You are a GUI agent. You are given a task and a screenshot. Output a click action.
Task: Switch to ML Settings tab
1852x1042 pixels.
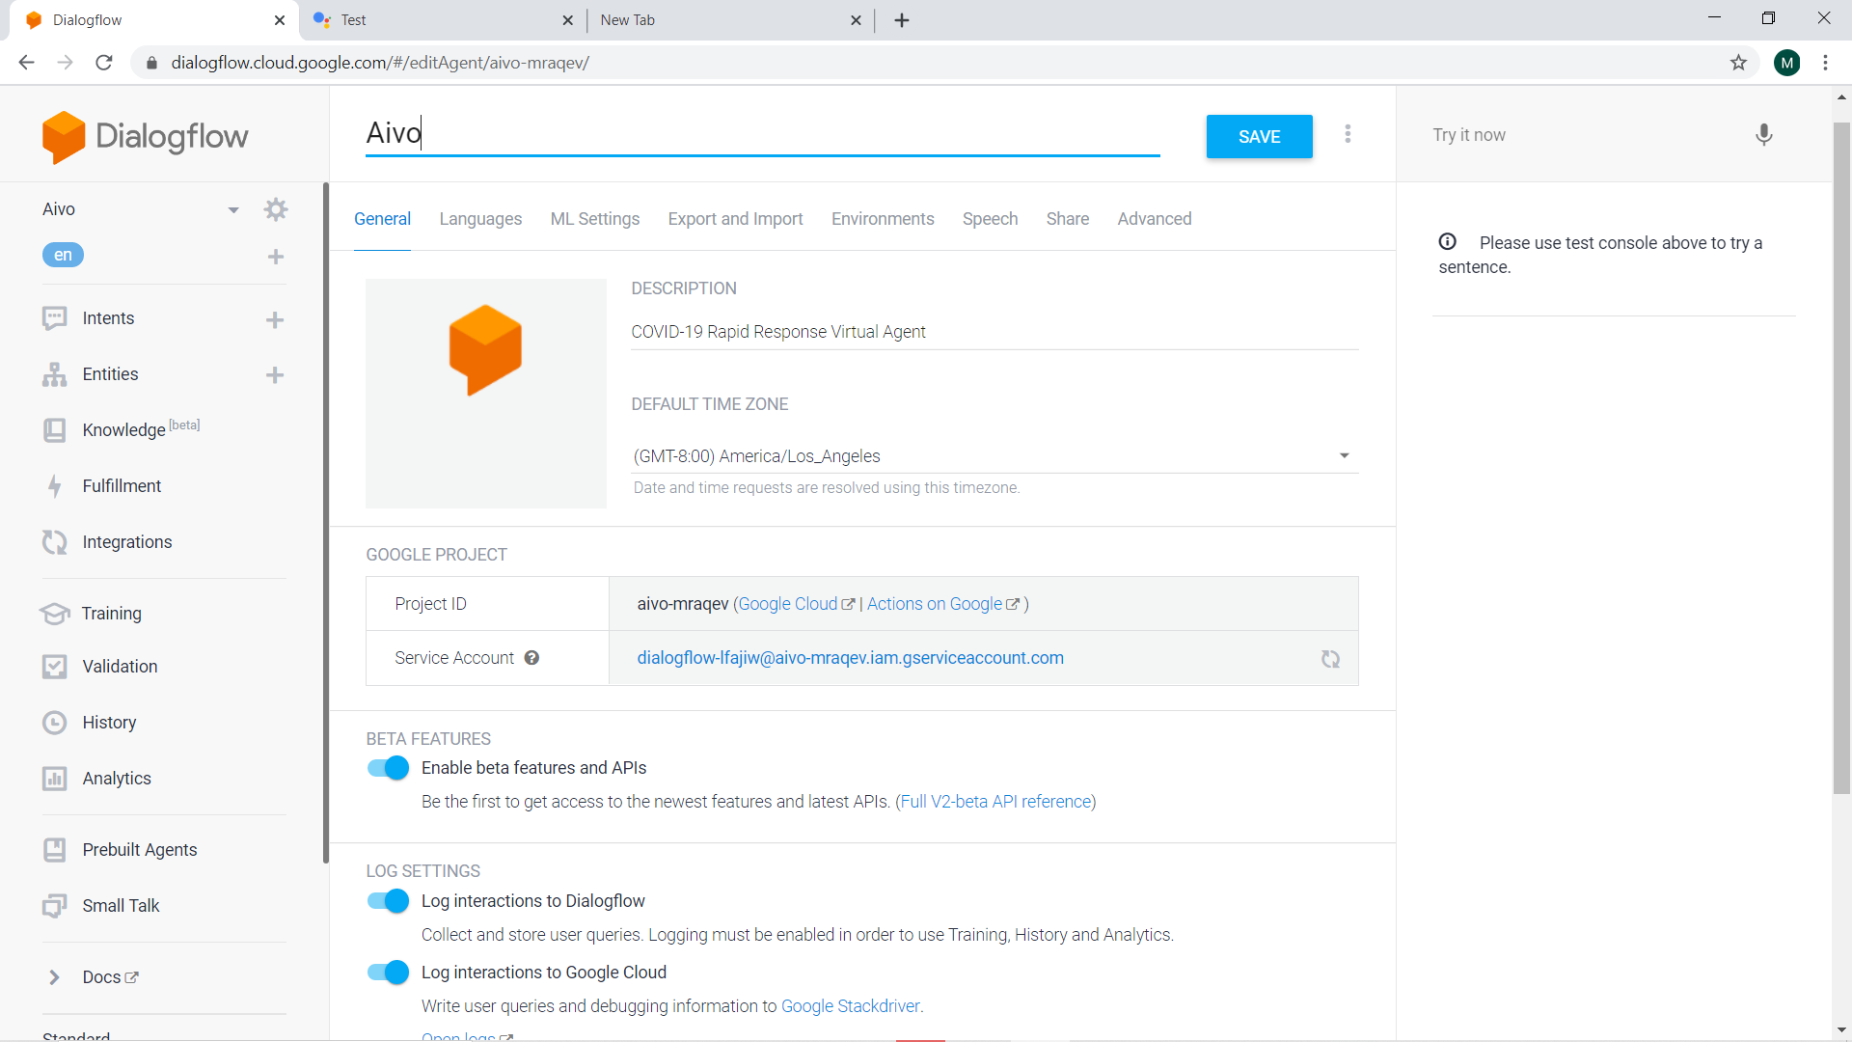tap(594, 219)
